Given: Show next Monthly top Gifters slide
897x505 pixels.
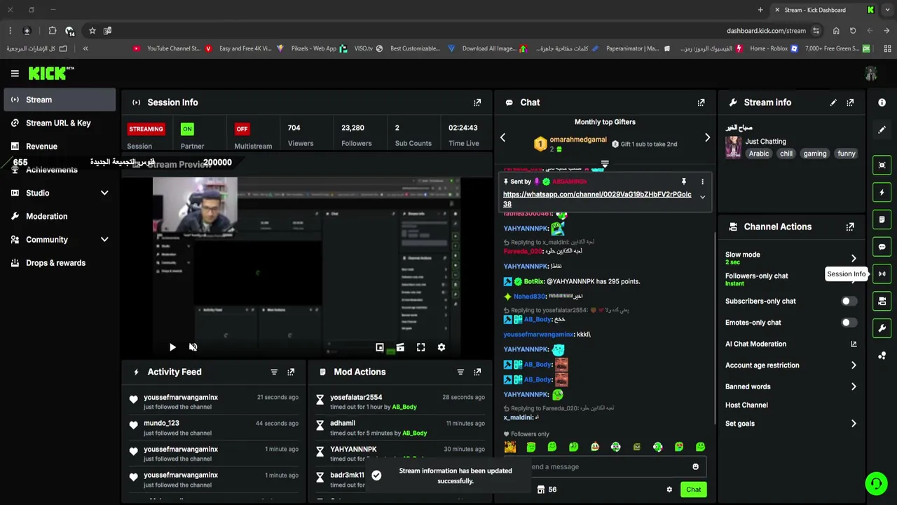Looking at the screenshot, I should click(x=707, y=137).
